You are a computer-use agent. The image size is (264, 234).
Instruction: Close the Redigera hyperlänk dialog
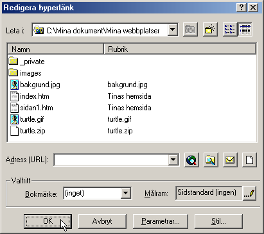pyautogui.click(x=253, y=8)
